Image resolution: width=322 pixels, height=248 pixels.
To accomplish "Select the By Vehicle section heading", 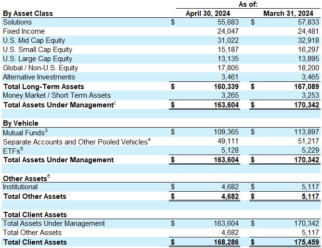I will pyautogui.click(x=21, y=123).
